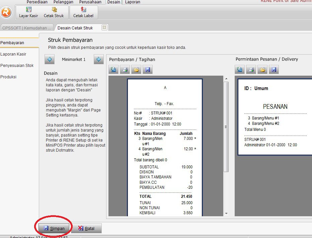Click the design icon under Pembayaran / Tagihan
Screen dimensions: 312x238
coord(113,69)
